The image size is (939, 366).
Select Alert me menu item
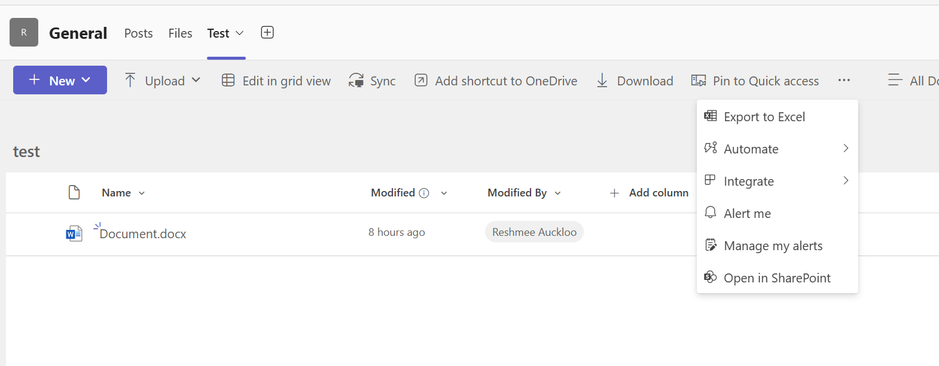(778, 214)
